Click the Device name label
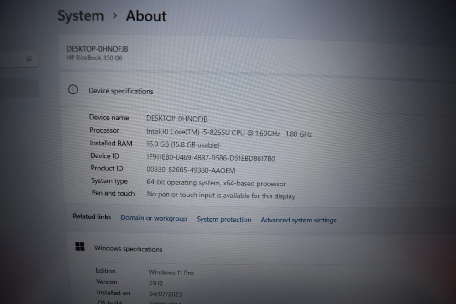456x304 pixels. [109, 118]
